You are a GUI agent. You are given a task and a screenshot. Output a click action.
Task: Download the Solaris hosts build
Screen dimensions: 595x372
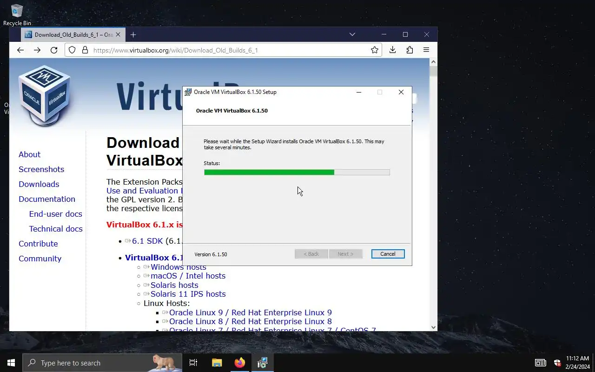coord(174,285)
